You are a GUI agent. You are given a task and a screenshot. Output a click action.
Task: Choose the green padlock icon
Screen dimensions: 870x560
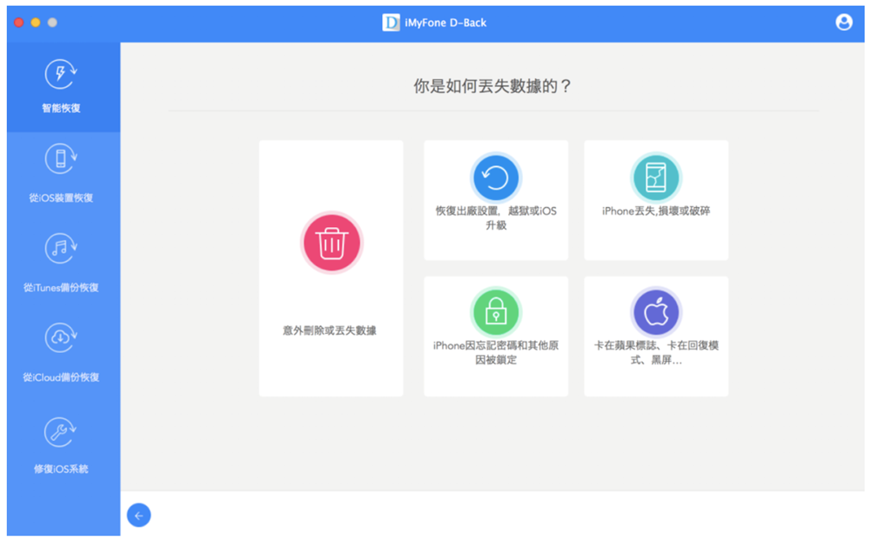[496, 312]
